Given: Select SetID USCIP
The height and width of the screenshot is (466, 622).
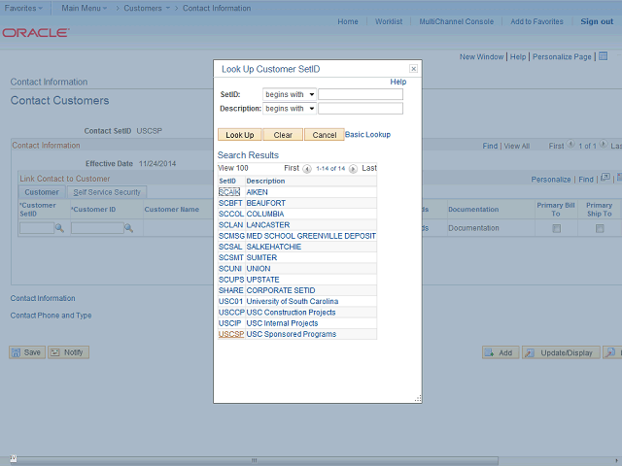Looking at the screenshot, I should coord(229,323).
